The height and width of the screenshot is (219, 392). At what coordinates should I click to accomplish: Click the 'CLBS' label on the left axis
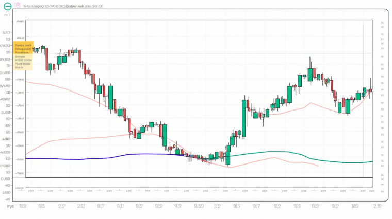point(6,178)
